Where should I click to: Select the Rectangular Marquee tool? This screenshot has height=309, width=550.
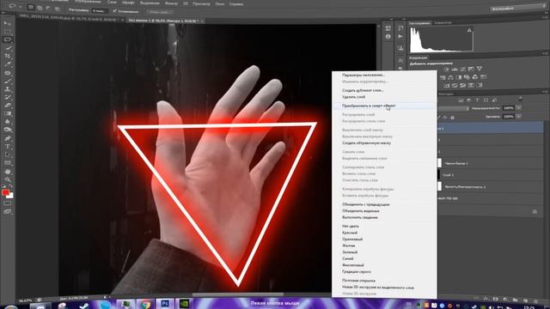8,32
